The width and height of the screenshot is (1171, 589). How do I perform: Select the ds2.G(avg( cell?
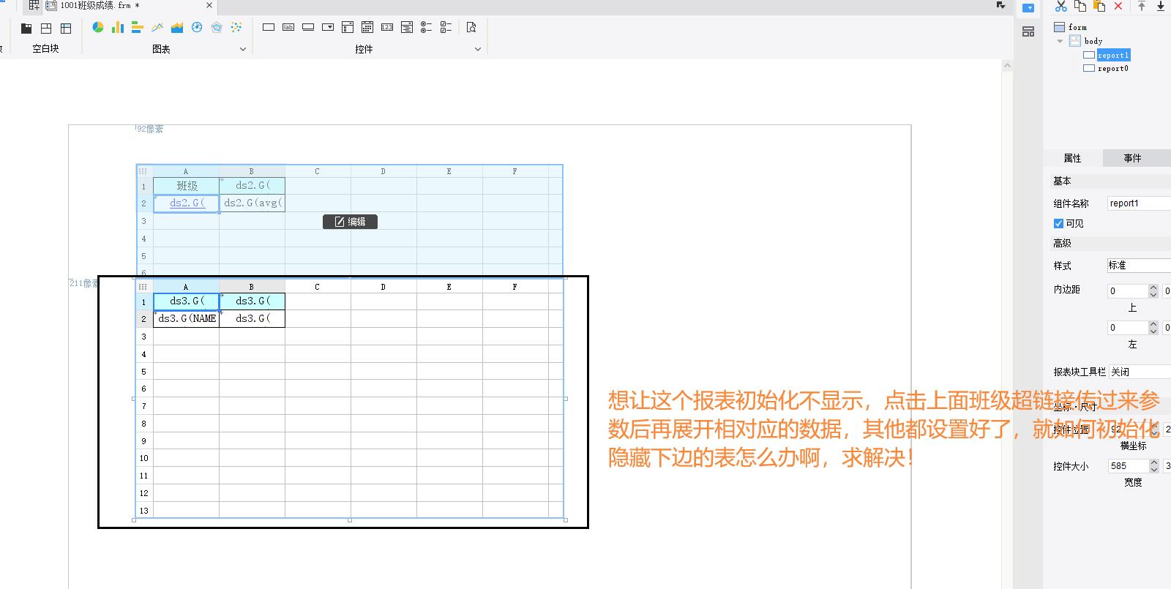[x=252, y=203]
